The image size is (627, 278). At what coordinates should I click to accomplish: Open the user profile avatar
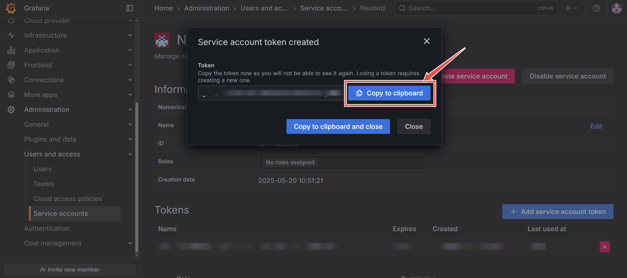616,8
